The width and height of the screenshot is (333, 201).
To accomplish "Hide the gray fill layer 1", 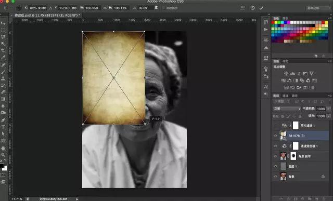I will (275, 166).
